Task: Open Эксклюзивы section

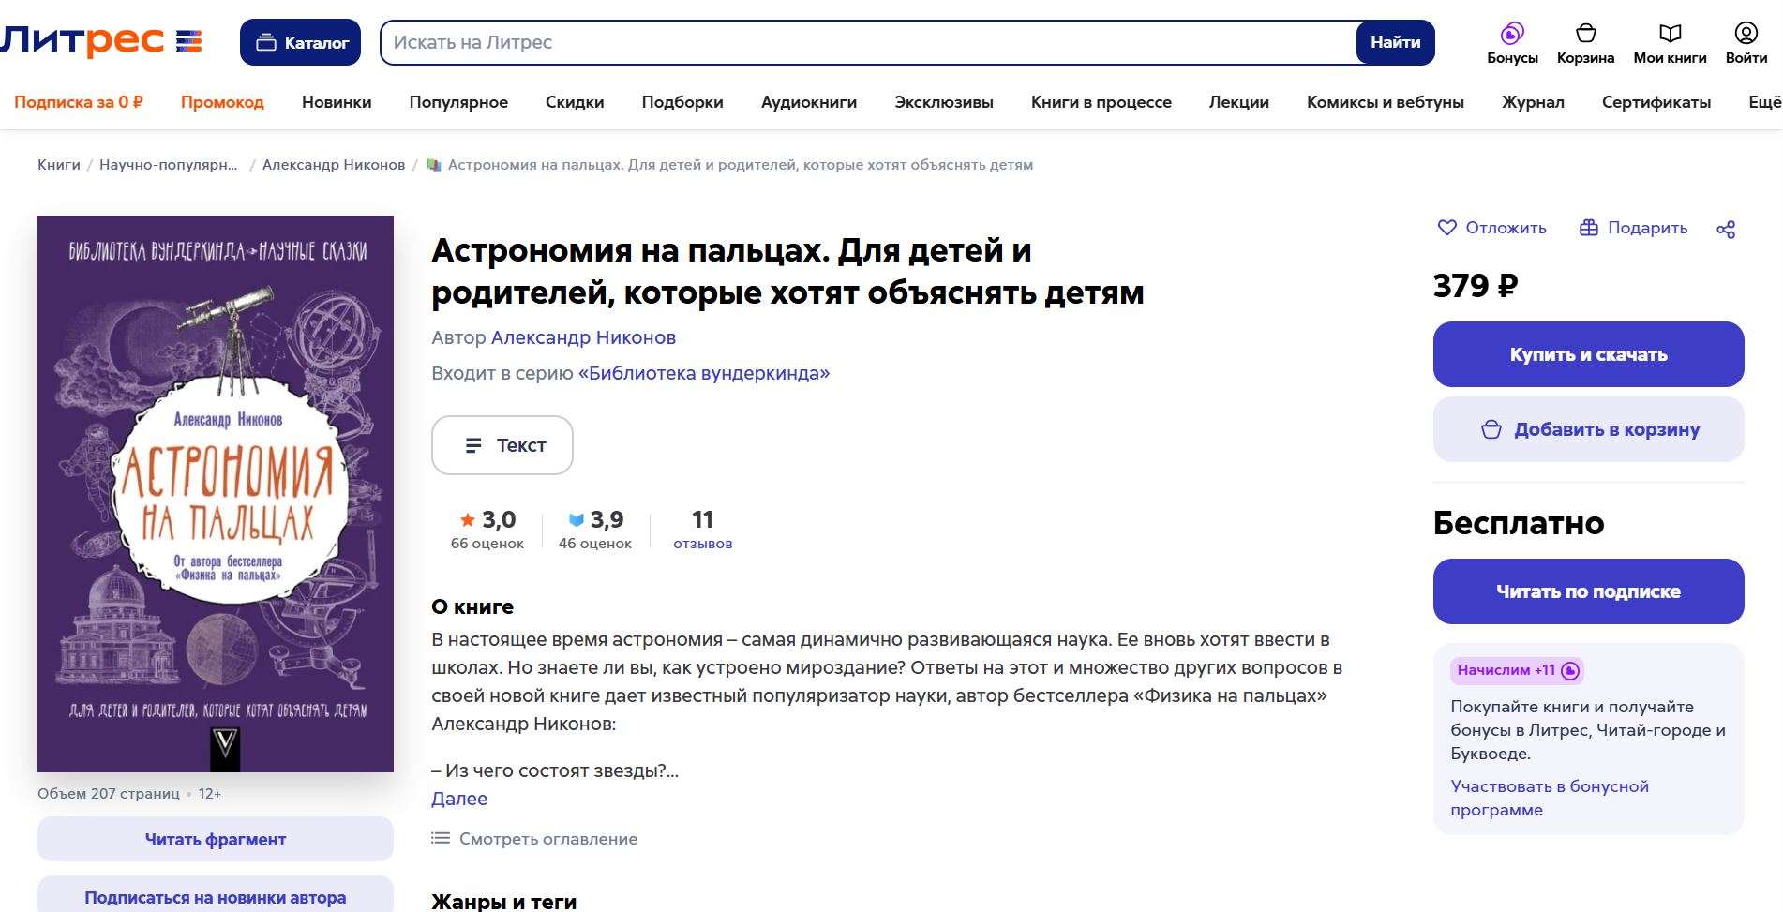Action: tap(944, 102)
